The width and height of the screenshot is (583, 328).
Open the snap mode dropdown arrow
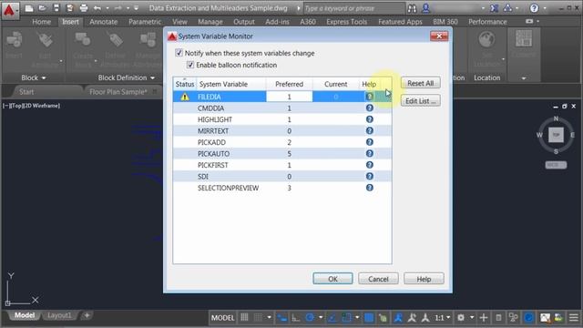(270, 318)
